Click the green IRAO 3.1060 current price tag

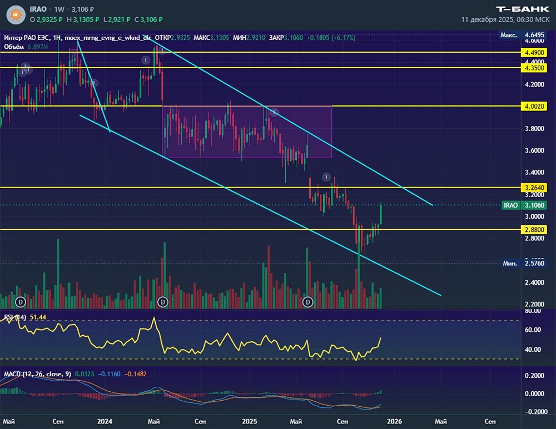coord(524,205)
